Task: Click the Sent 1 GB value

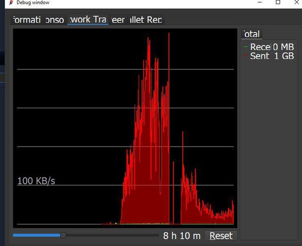Action: (284, 56)
